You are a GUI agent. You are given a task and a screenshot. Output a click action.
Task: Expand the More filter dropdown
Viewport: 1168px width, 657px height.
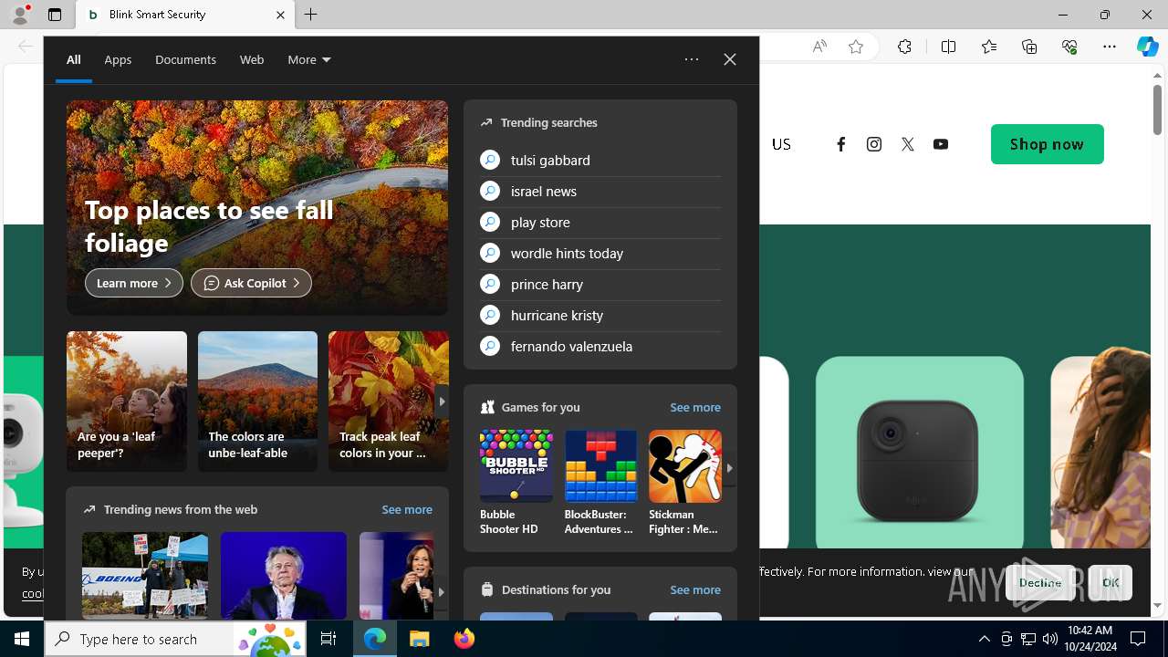(x=309, y=59)
